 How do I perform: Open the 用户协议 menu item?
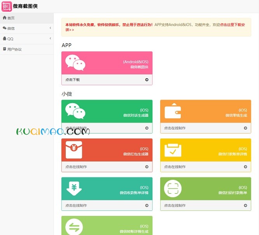(27, 49)
